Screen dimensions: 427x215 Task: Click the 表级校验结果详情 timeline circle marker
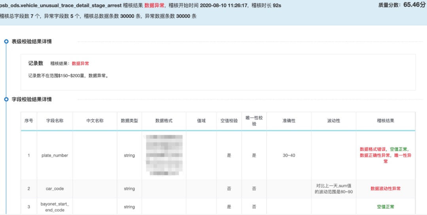pyautogui.click(x=6, y=41)
